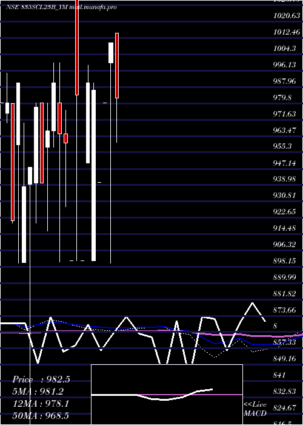Click the 979.8 price axis label
The image size is (303, 425).
tap(282, 98)
